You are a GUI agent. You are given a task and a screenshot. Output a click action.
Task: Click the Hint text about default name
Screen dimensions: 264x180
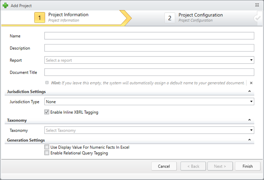[x=148, y=83]
